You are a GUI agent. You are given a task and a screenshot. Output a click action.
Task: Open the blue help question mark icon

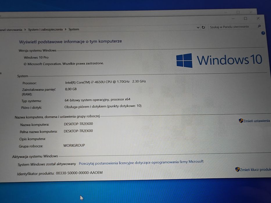263,33
